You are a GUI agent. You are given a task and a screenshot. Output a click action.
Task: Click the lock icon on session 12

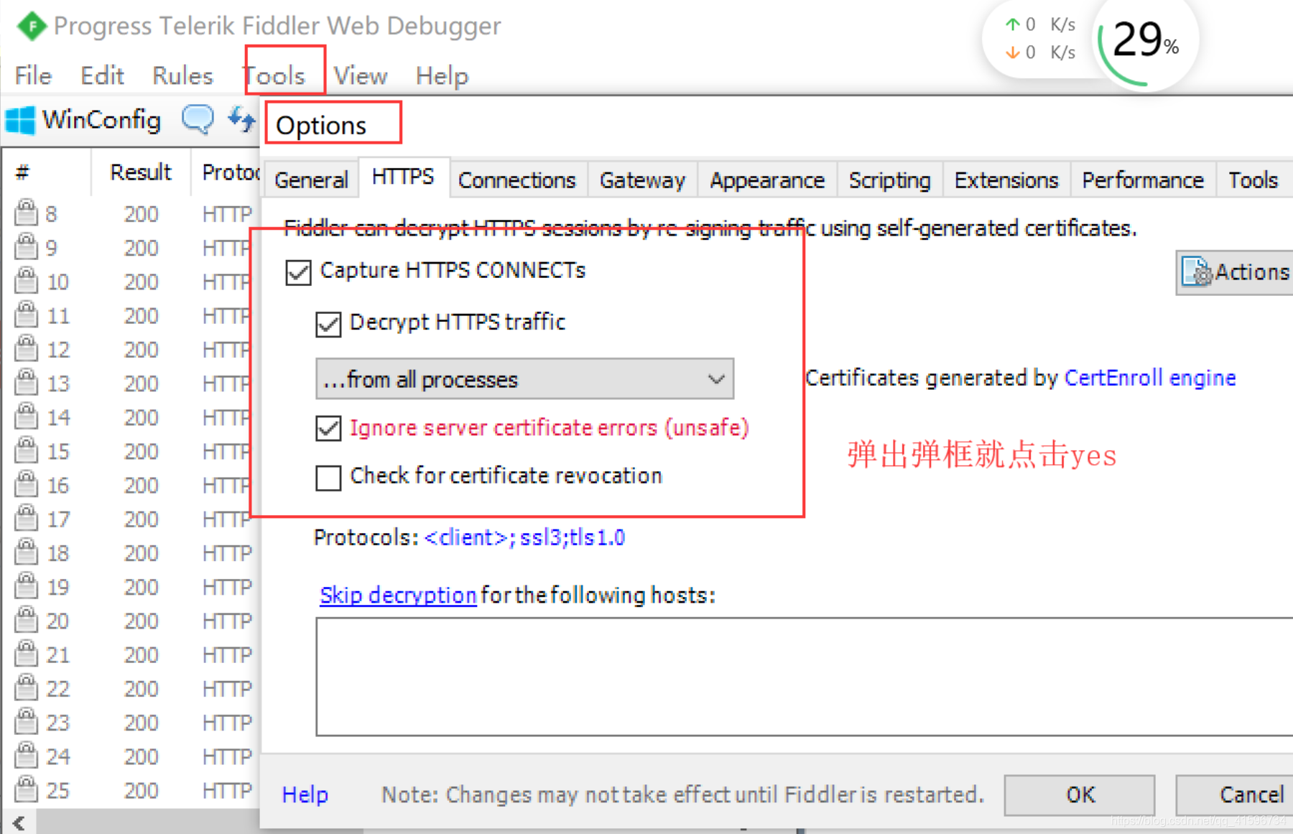(27, 348)
